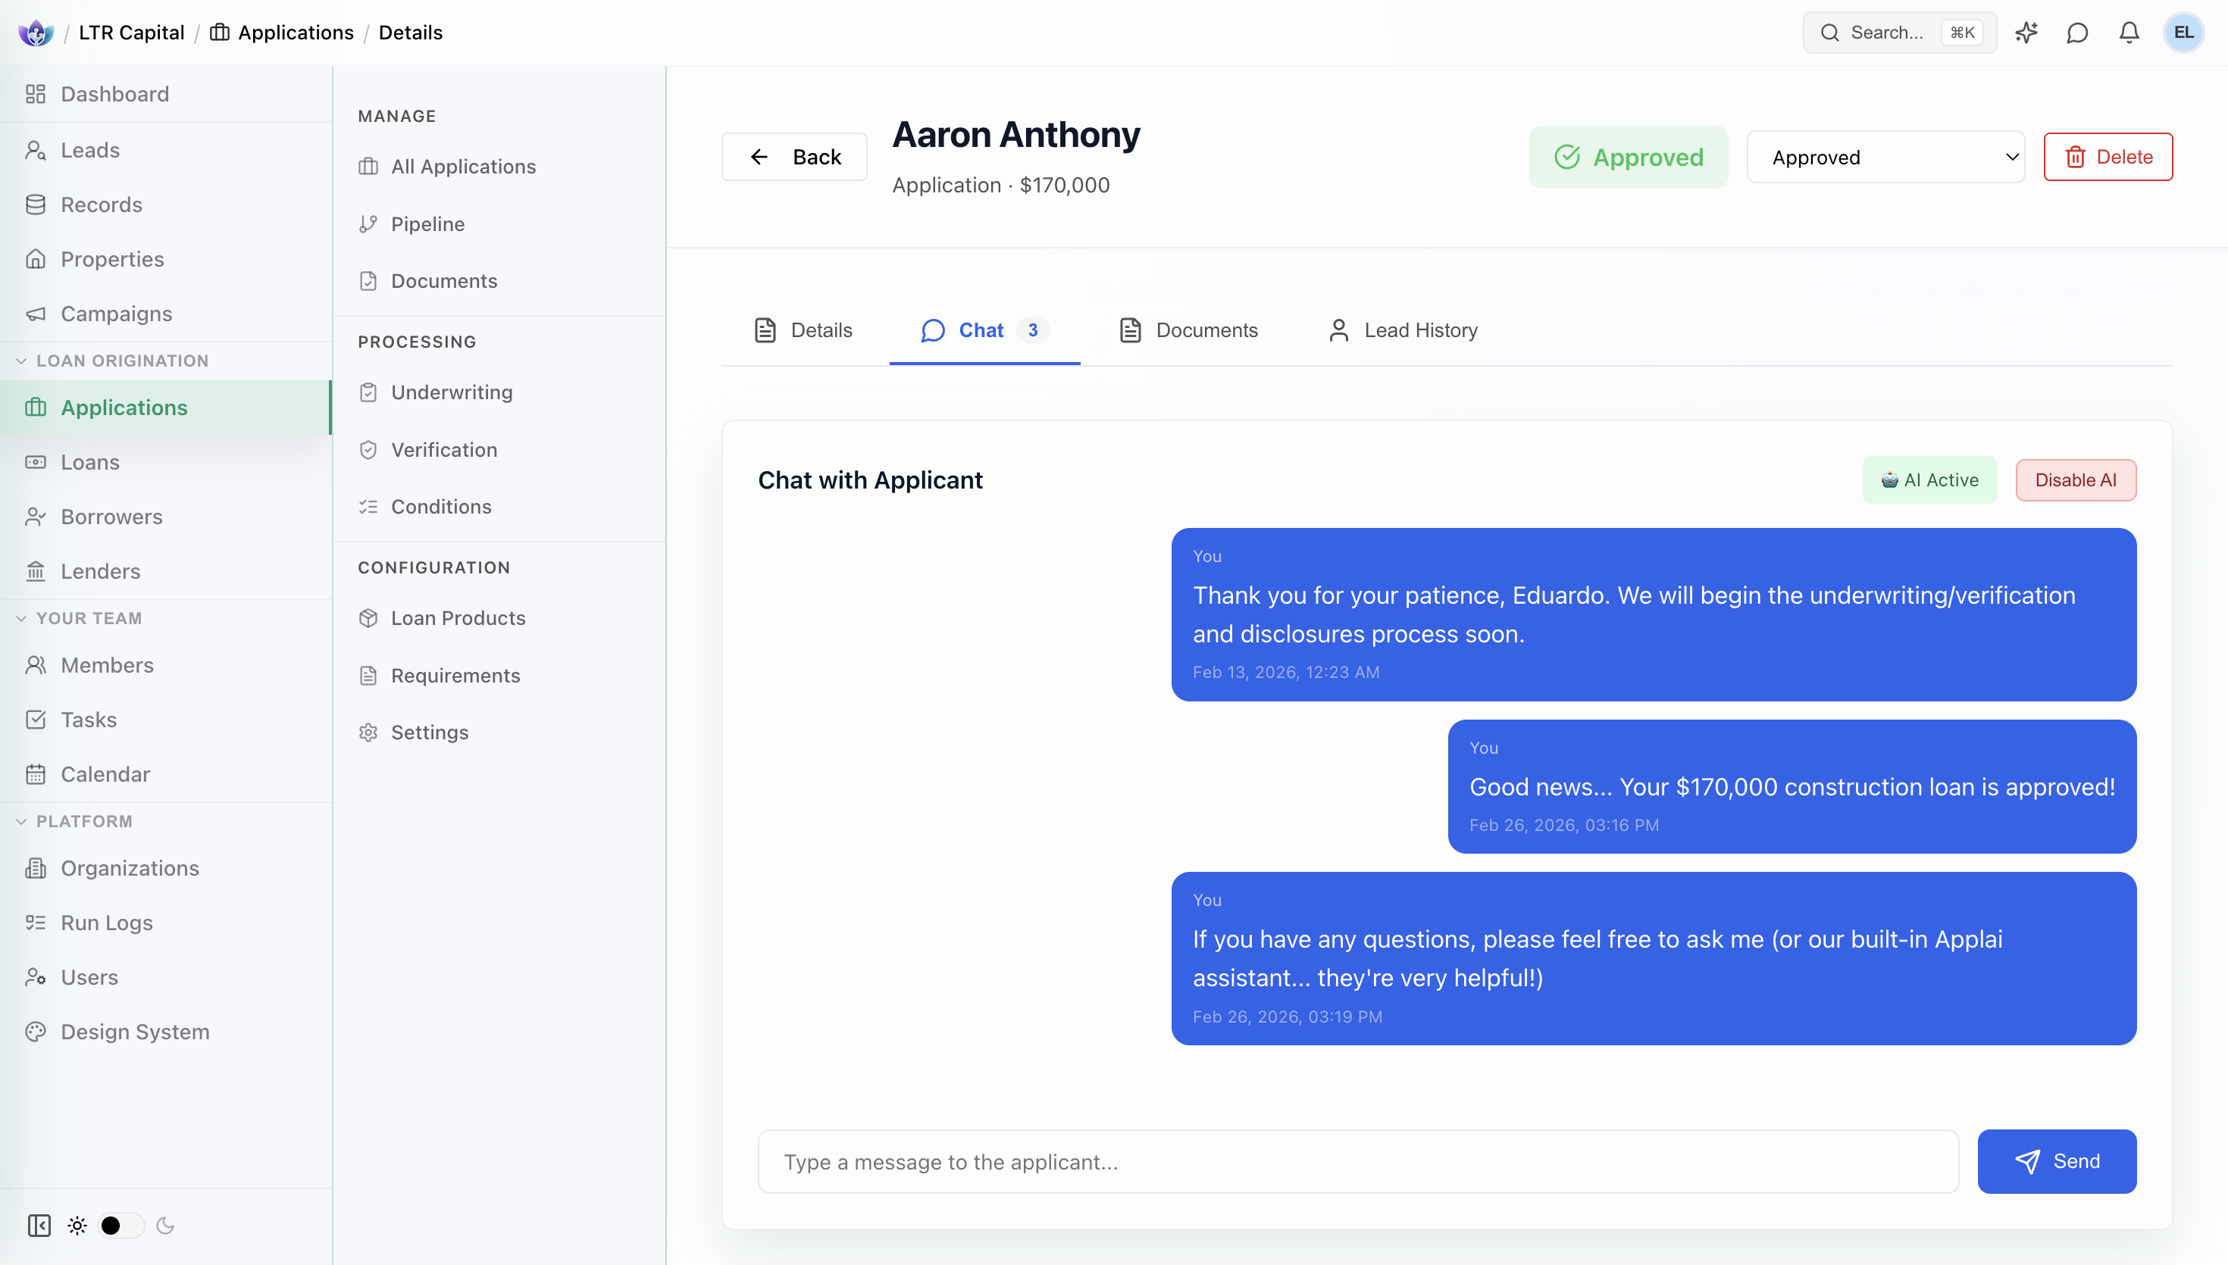This screenshot has width=2228, height=1265.
Task: Open the Approved status dropdown
Action: 1885,156
